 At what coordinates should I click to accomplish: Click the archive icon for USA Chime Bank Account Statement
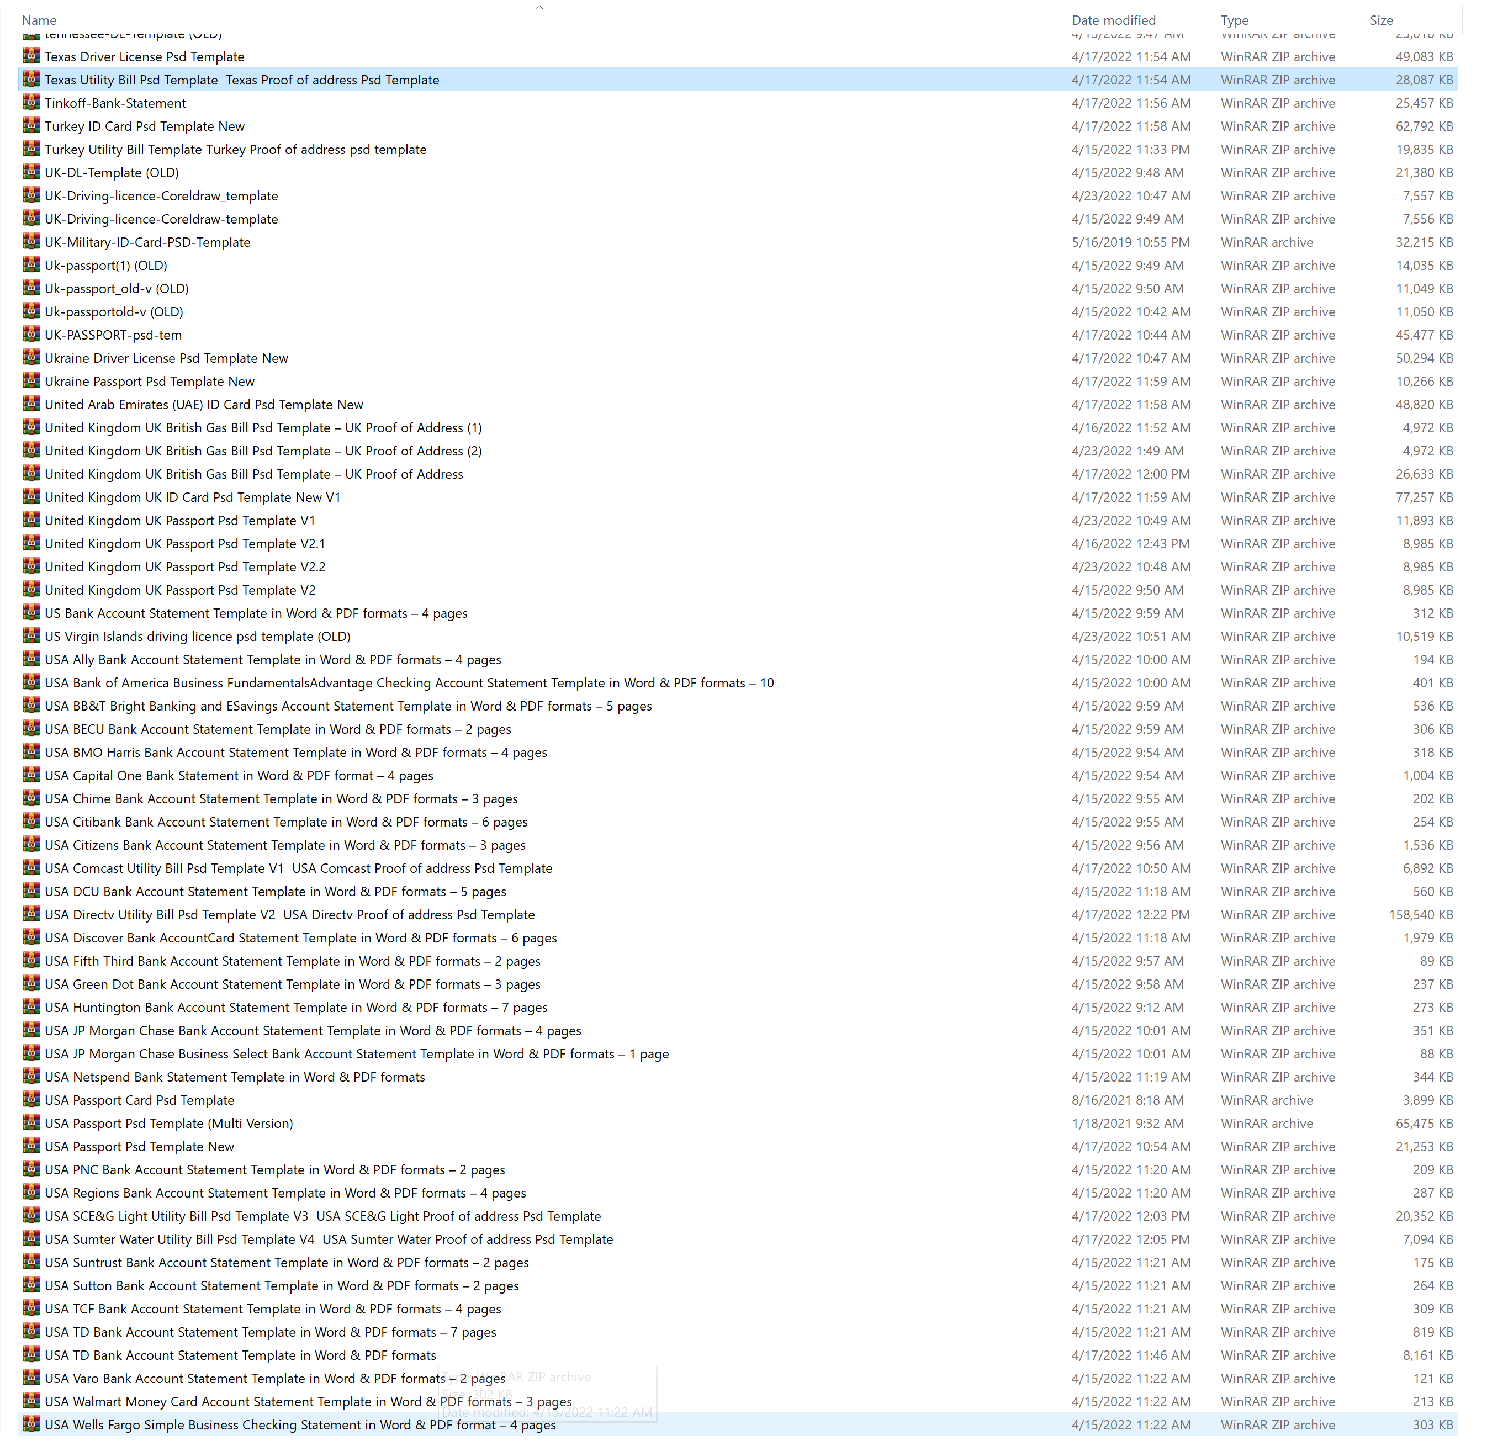31,798
